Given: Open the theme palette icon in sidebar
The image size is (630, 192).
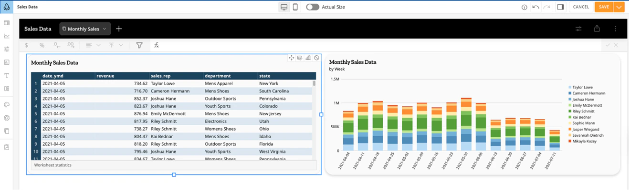Looking at the screenshot, I should pos(7,105).
